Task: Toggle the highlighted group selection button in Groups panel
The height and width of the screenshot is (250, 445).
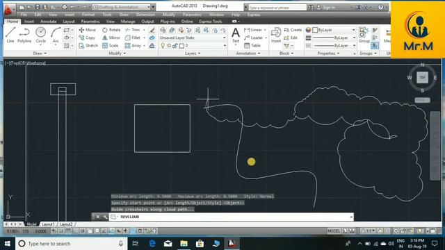Action: 375,45
